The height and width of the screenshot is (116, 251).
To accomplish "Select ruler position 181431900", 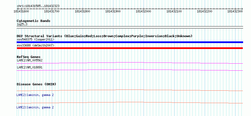I will click(x=113, y=11).
